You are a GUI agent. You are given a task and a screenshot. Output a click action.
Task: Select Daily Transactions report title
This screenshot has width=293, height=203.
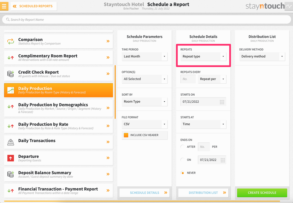click(x=37, y=140)
